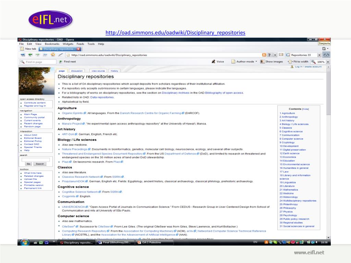Click the volume icon in system tray
This screenshot has height=263, width=351.
tap(316, 242)
